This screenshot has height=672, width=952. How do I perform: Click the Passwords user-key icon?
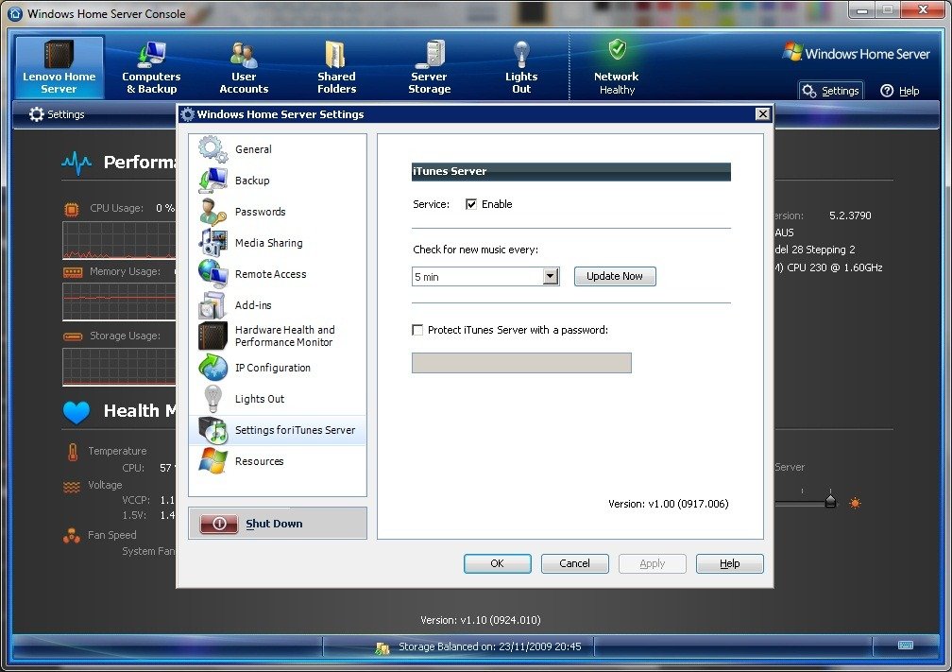(212, 212)
